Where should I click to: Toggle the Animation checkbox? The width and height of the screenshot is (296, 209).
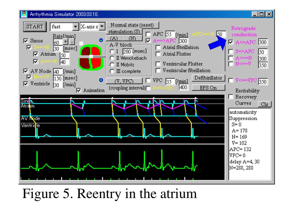[79, 90]
